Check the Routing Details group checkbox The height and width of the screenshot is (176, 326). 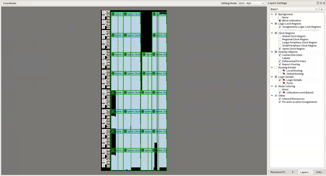[x=276, y=67]
